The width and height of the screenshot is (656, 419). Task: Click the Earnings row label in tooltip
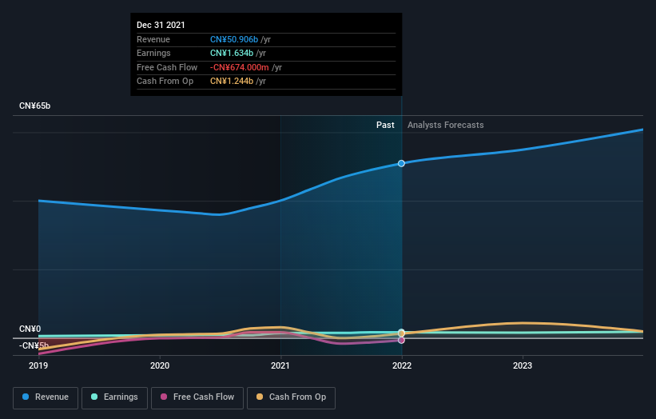pos(153,53)
